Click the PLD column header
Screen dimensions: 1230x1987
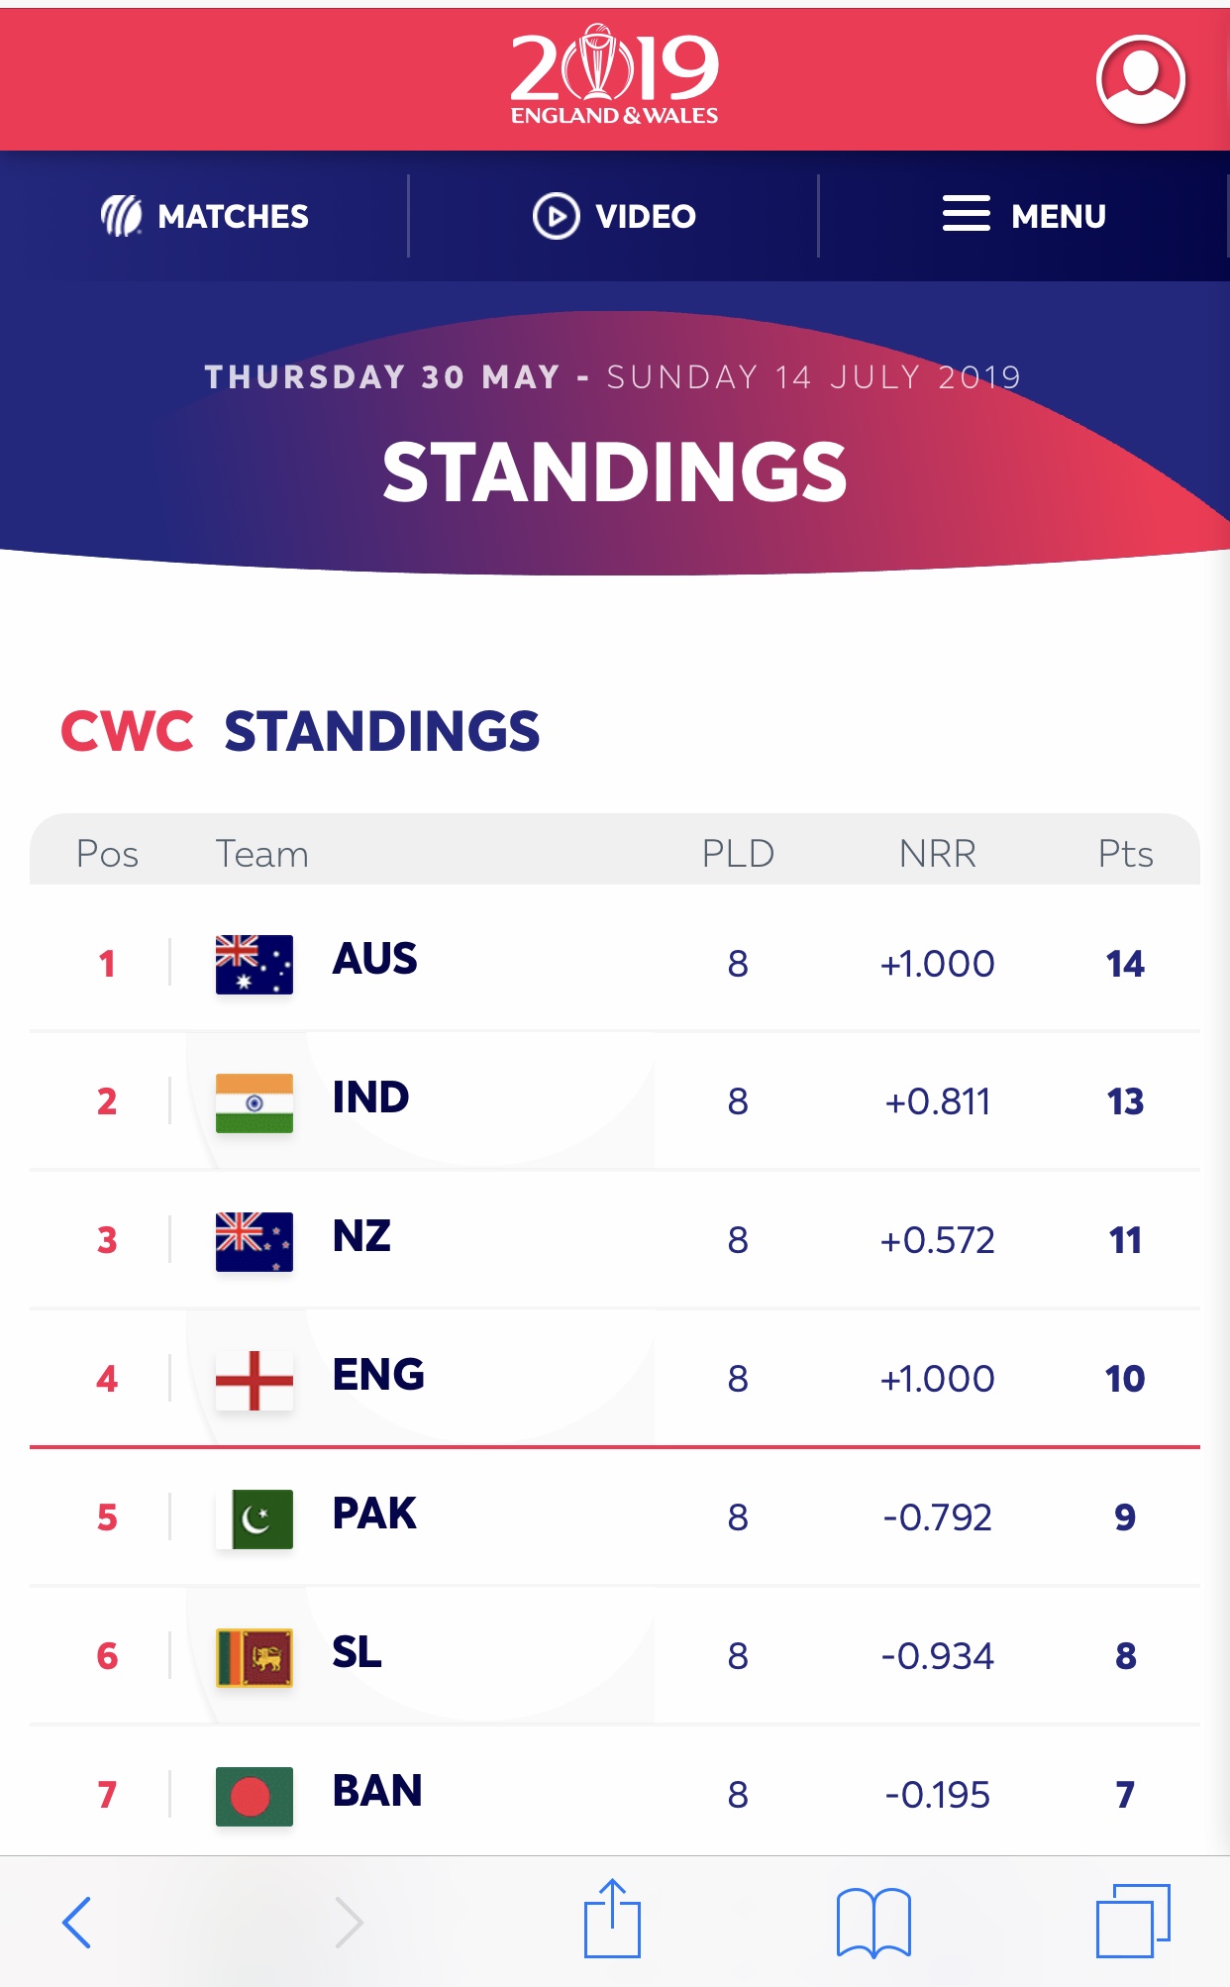tap(738, 854)
